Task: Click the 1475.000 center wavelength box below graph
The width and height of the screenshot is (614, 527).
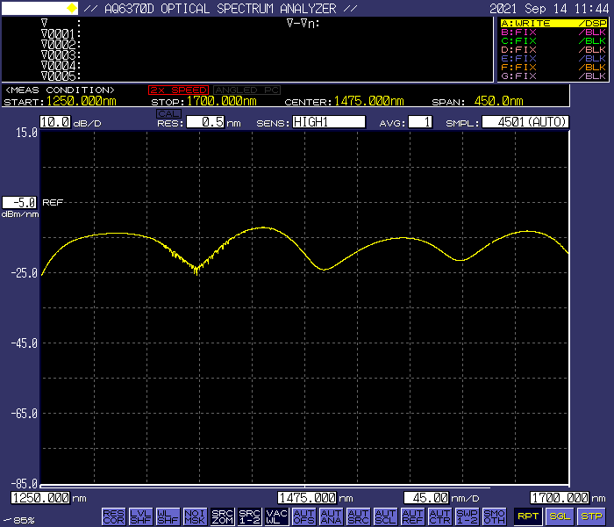Action: 307,498
